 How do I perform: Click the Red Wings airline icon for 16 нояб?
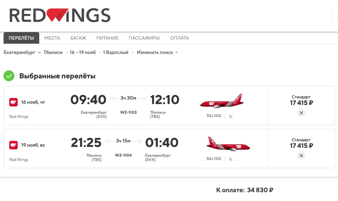(x=13, y=102)
